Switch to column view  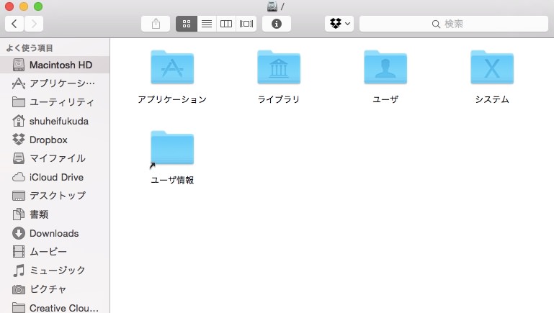point(226,24)
